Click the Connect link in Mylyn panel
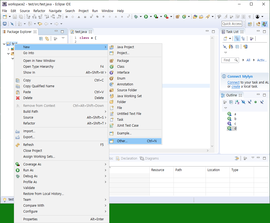This screenshot has height=223, width=270. pyautogui.click(x=233, y=82)
